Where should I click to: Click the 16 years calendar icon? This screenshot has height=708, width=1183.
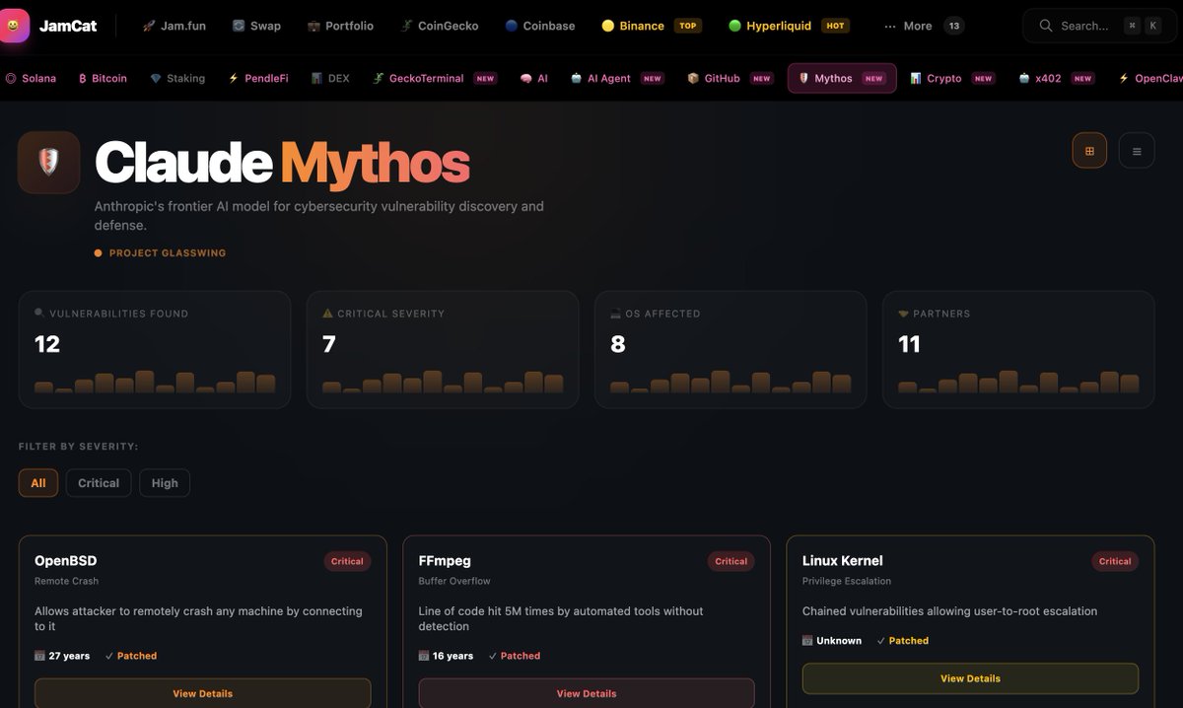[x=423, y=656]
